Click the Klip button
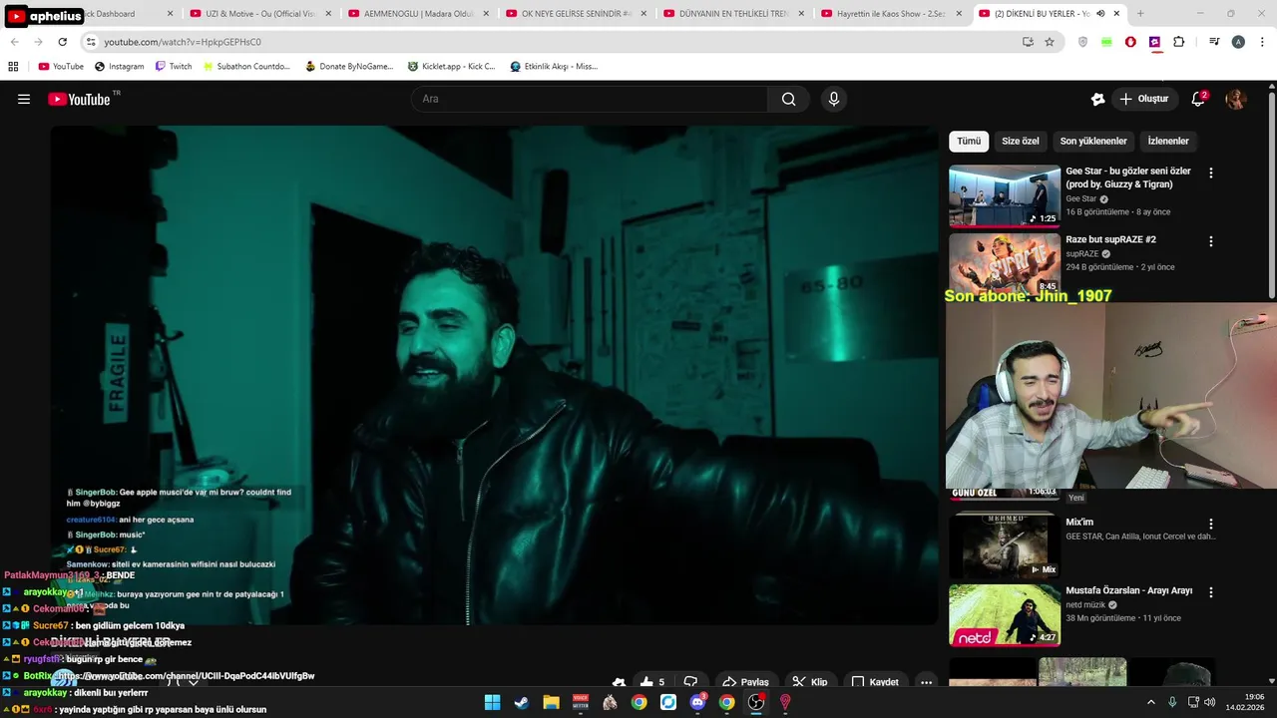1277x718 pixels. pos(810,682)
